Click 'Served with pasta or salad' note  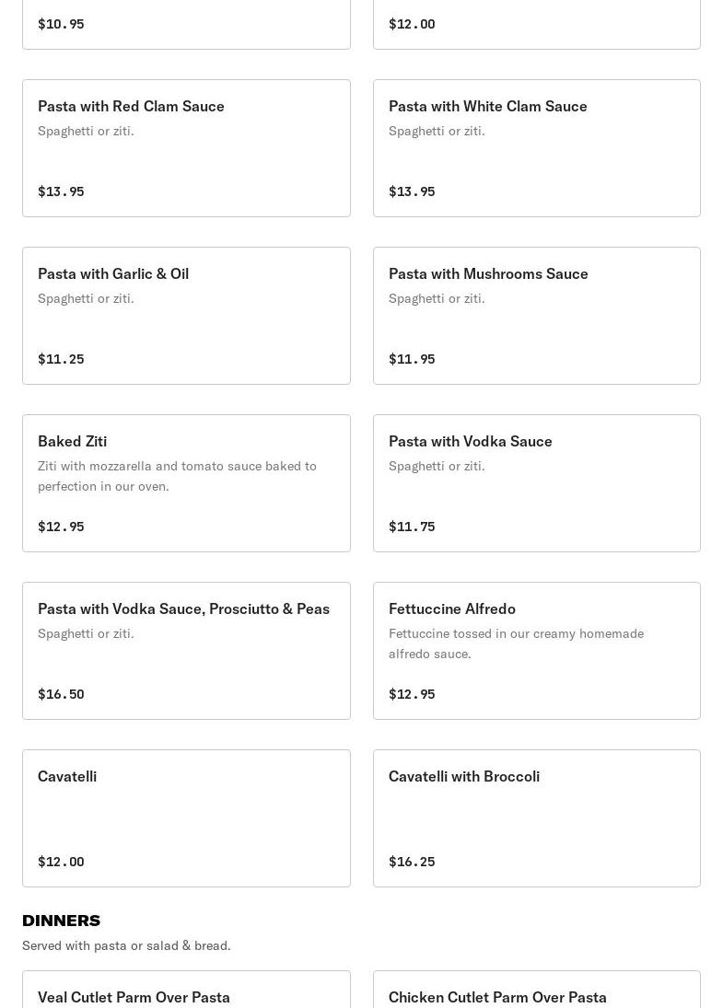126,945
